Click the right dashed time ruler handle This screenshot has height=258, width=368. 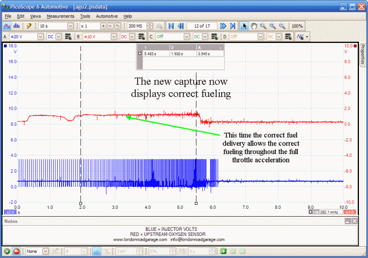pos(196,203)
